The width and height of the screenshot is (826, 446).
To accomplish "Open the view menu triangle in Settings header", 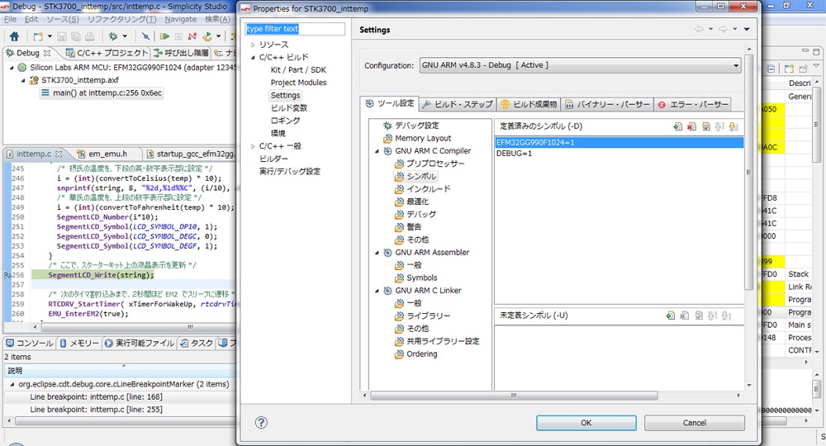I will coord(747,29).
